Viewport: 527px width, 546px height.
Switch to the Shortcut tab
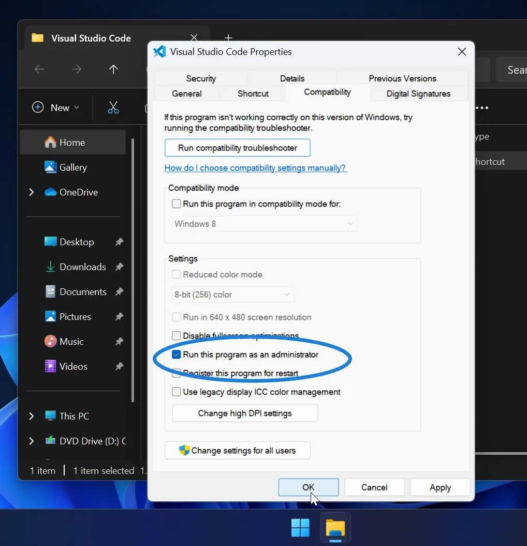point(253,93)
